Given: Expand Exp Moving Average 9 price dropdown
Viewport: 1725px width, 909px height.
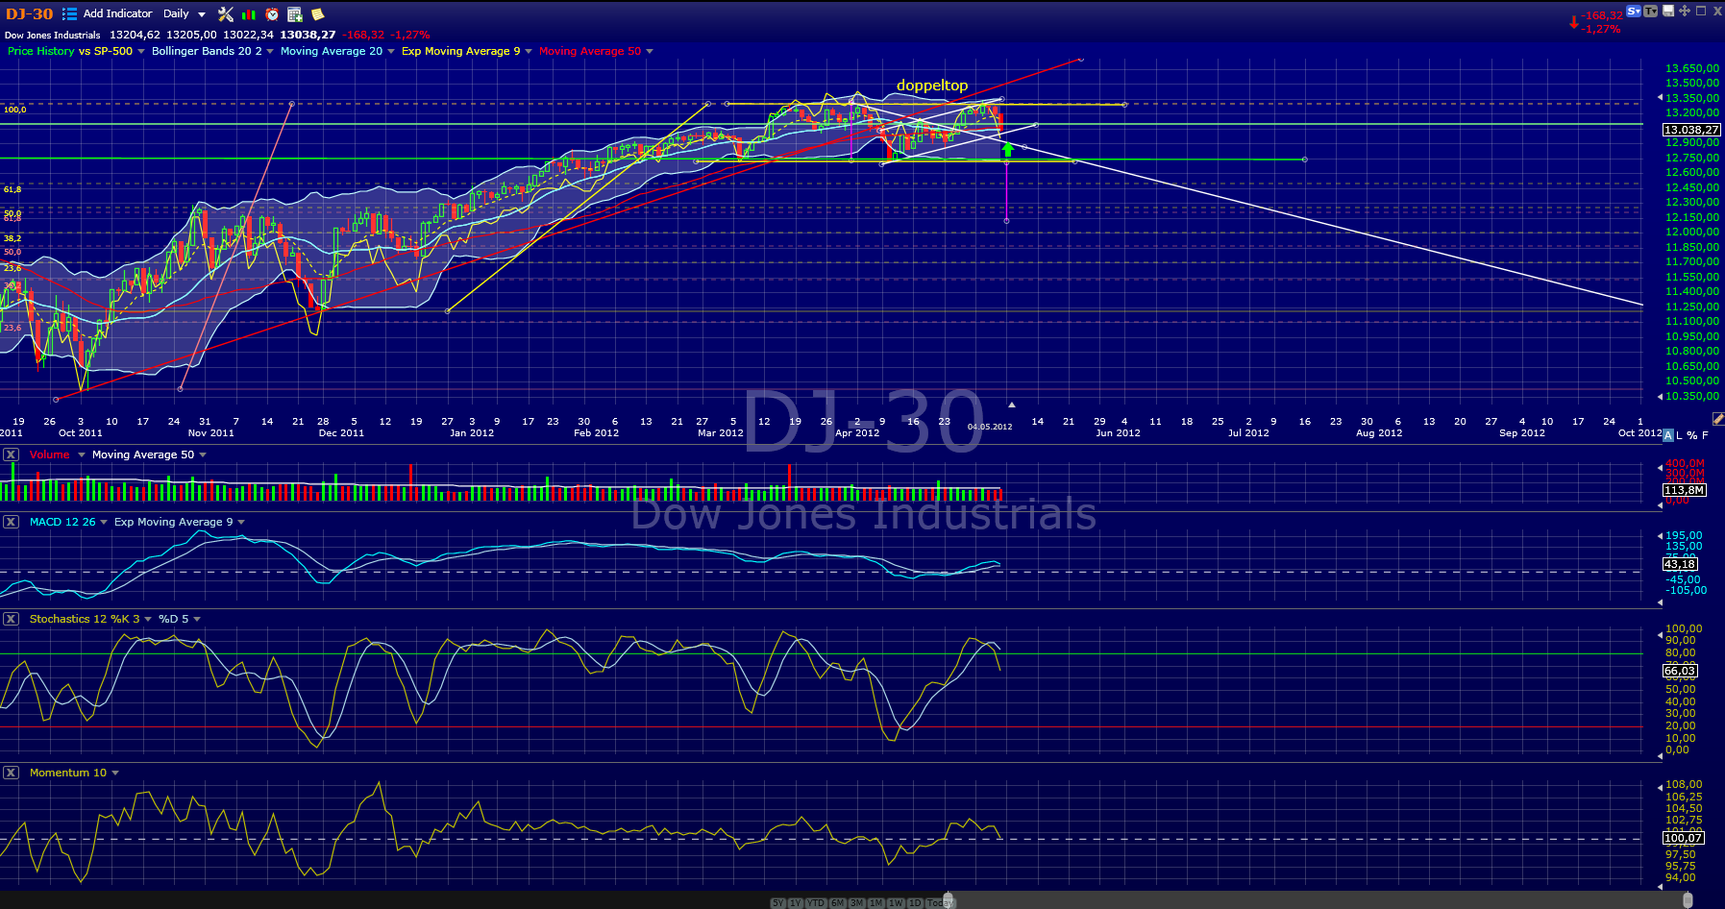Looking at the screenshot, I should [x=529, y=51].
